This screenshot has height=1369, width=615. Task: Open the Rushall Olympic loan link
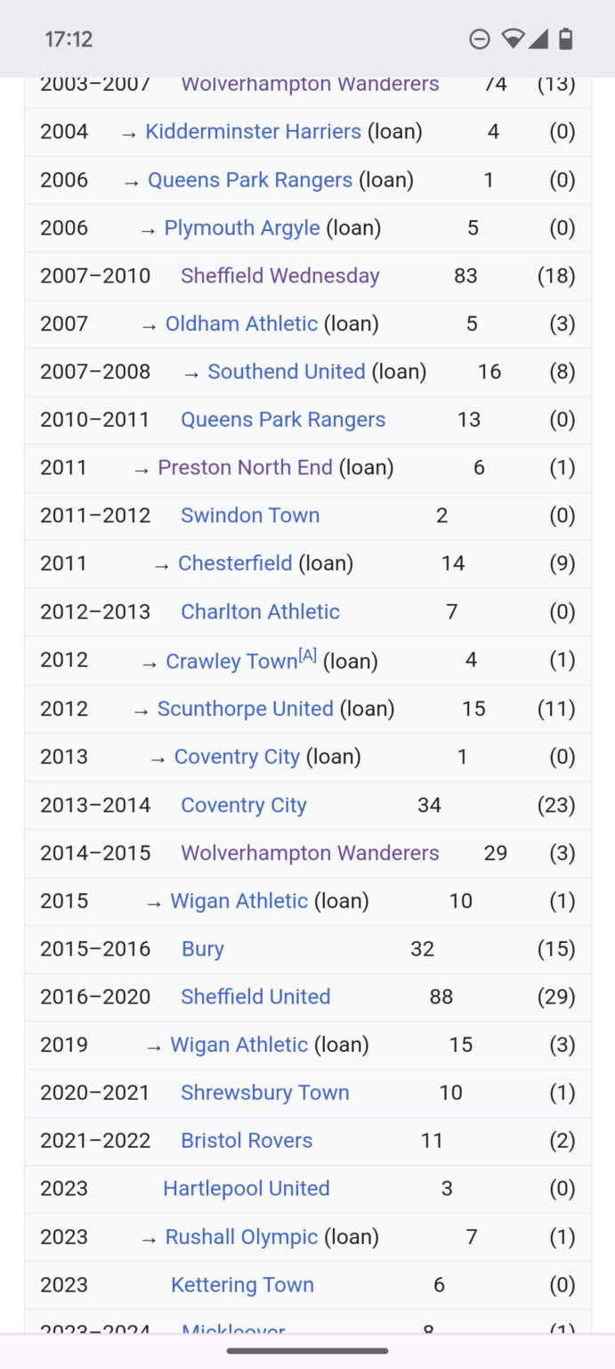[x=240, y=1237]
